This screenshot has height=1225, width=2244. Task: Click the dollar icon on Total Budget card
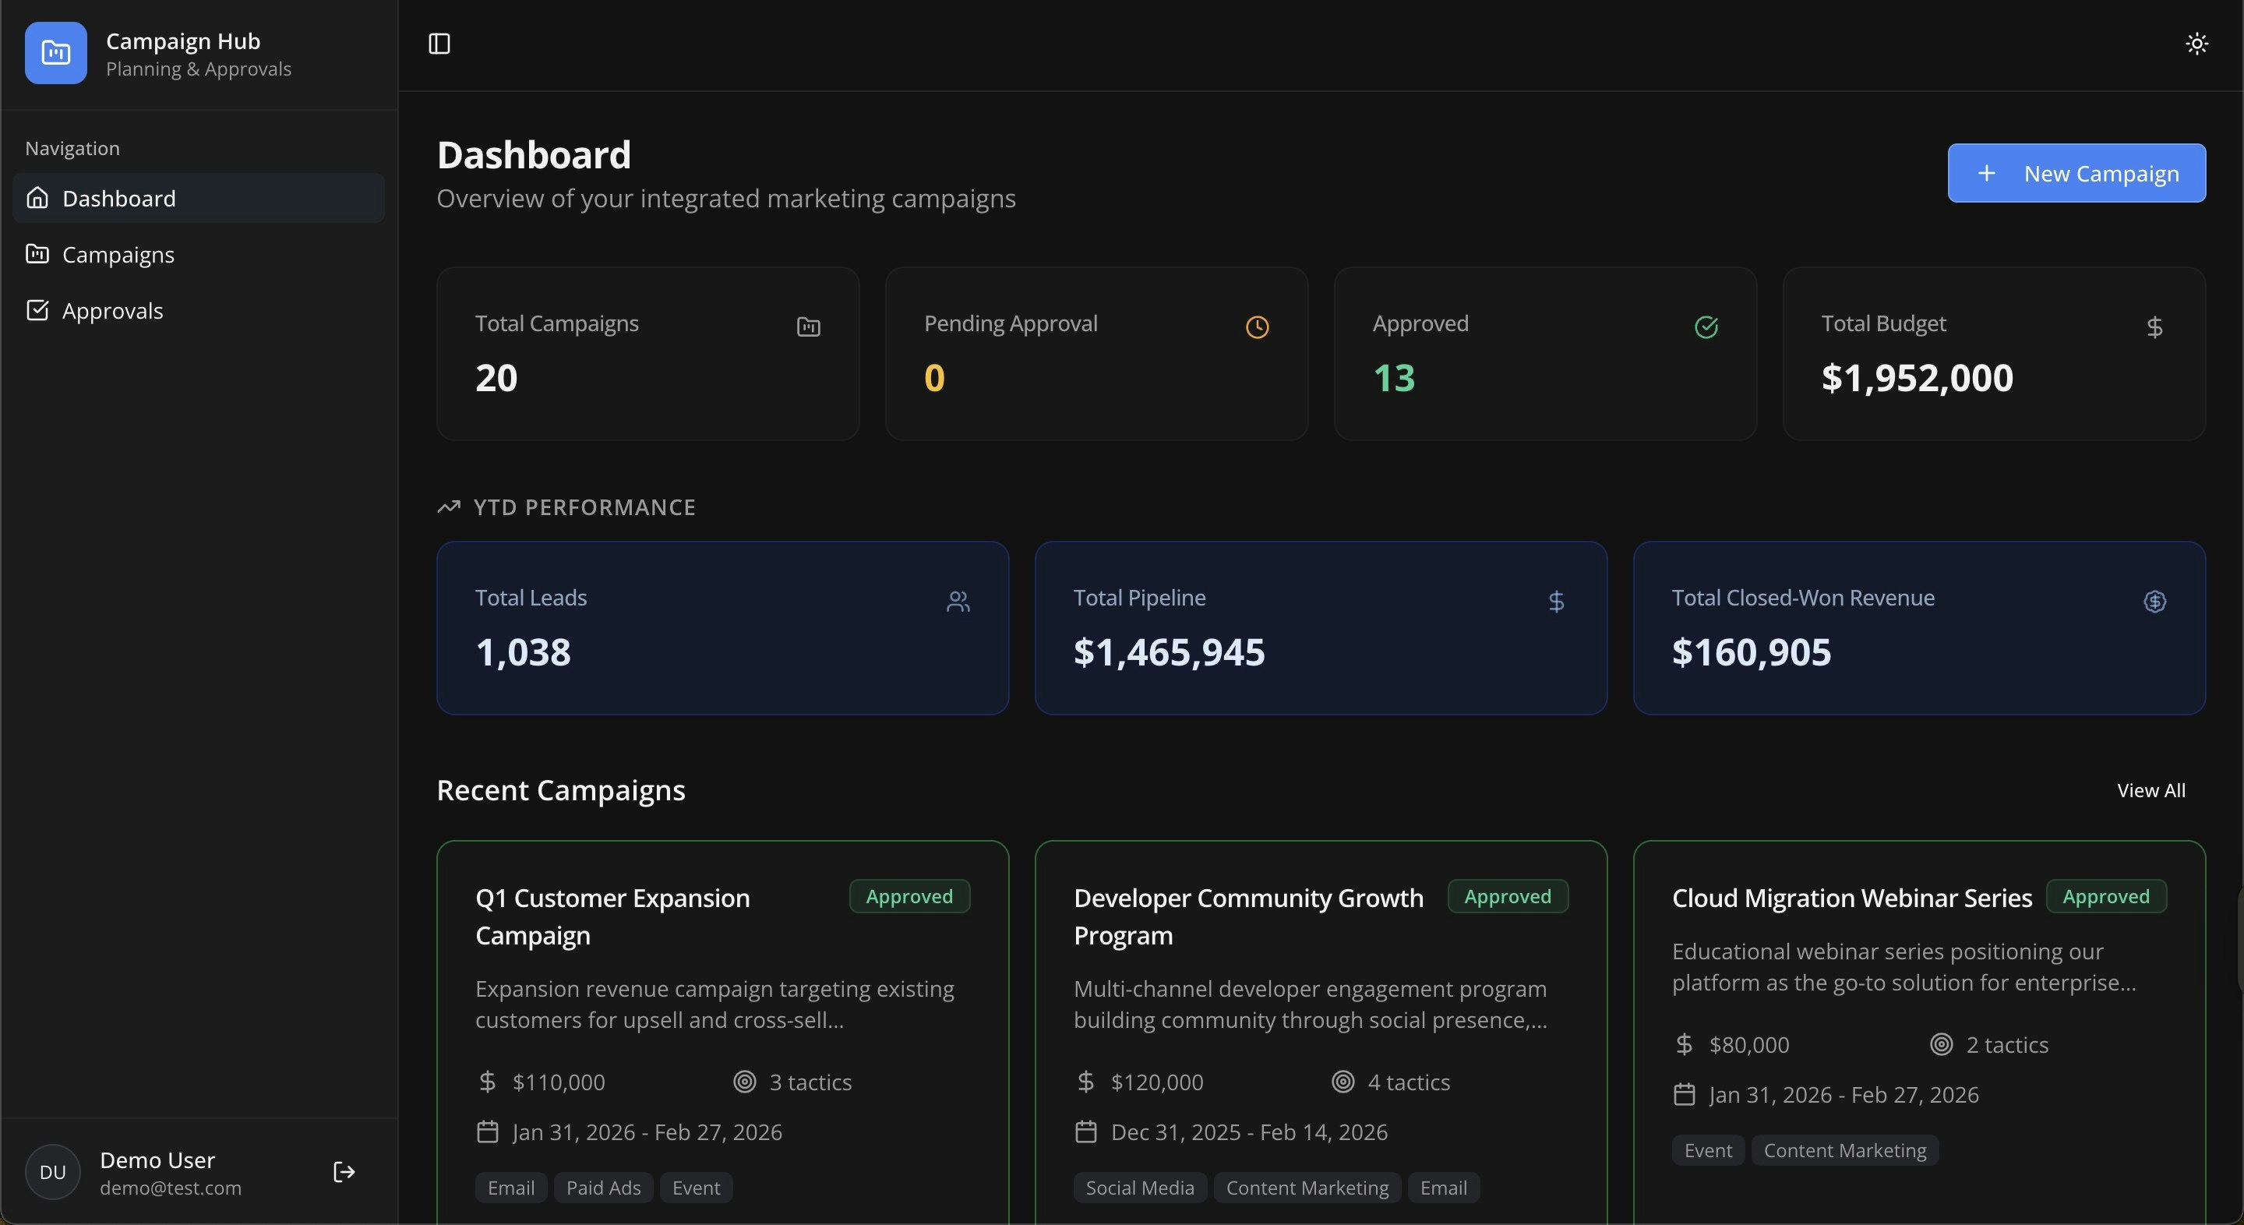tap(2155, 327)
